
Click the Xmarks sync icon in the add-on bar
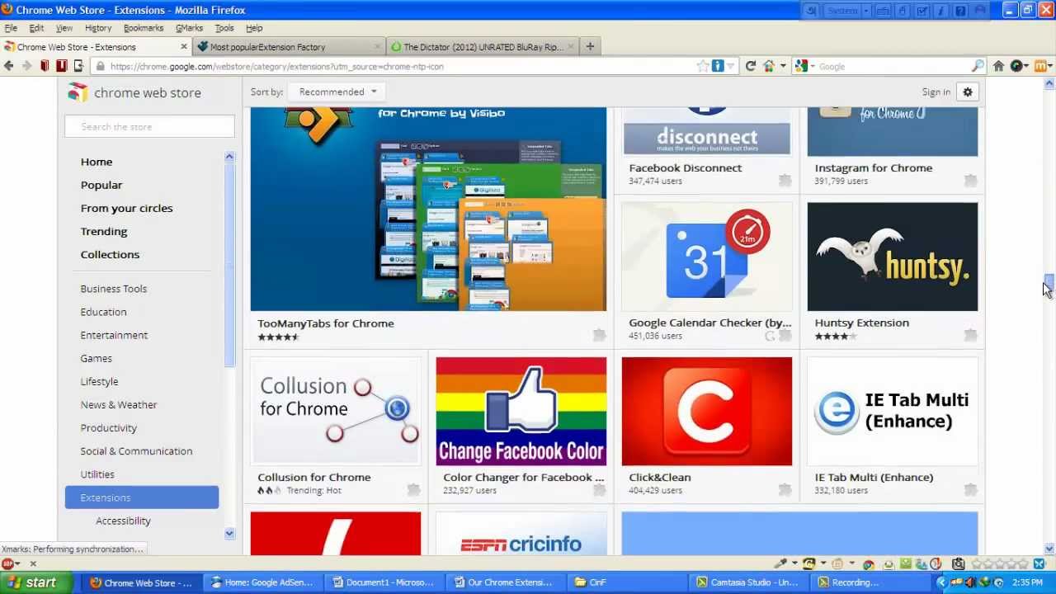point(1039,564)
